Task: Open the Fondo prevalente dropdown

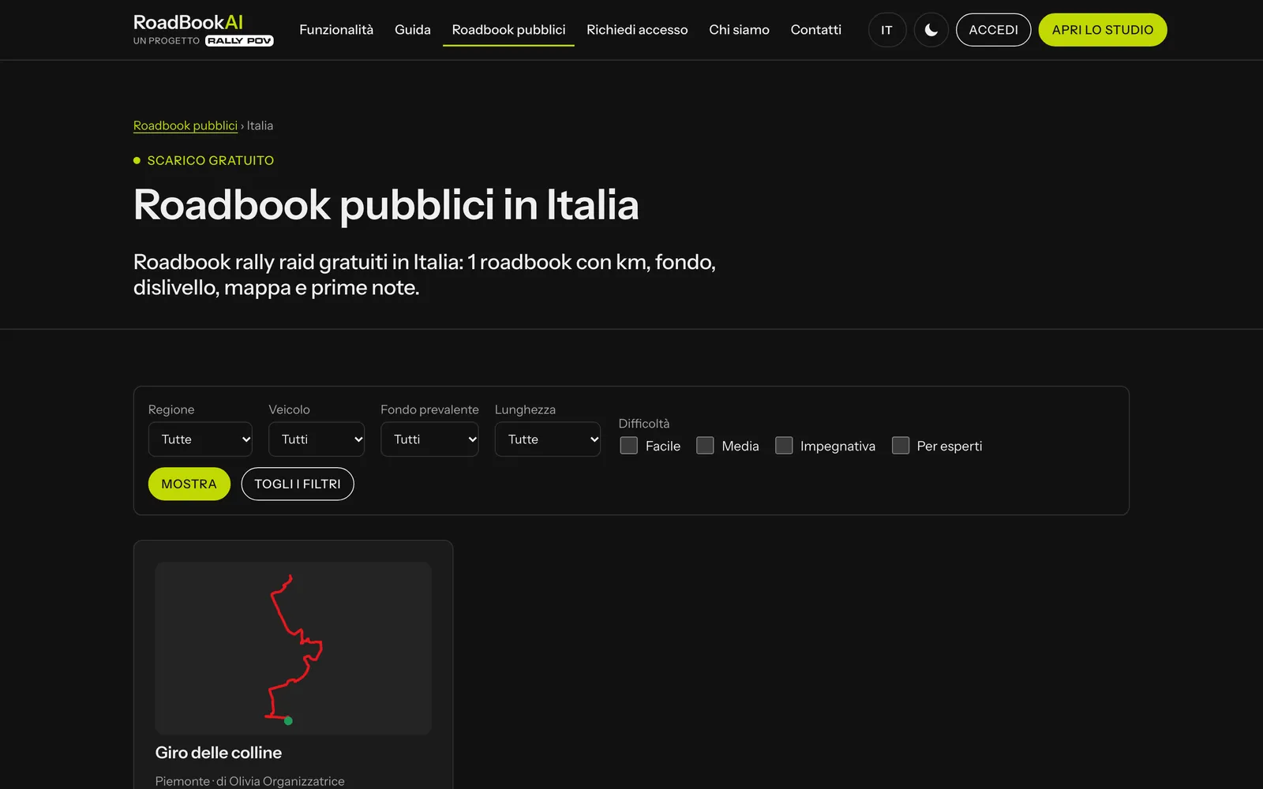Action: [429, 439]
